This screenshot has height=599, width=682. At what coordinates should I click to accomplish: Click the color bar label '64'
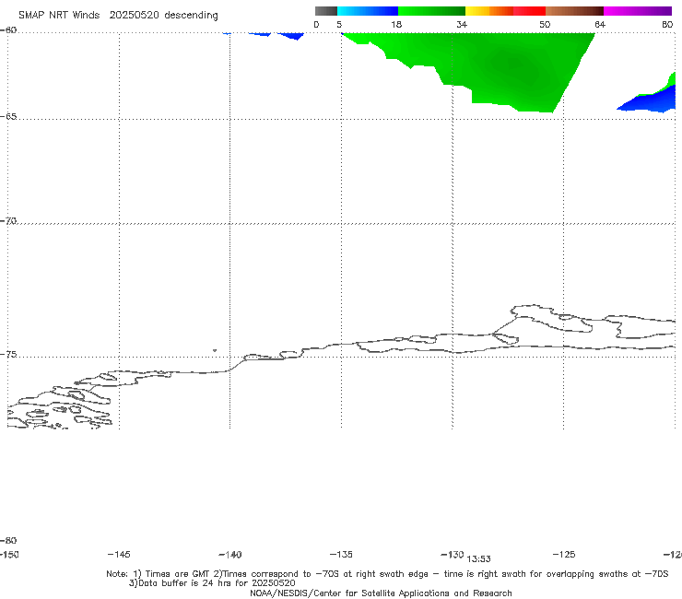pyautogui.click(x=600, y=24)
